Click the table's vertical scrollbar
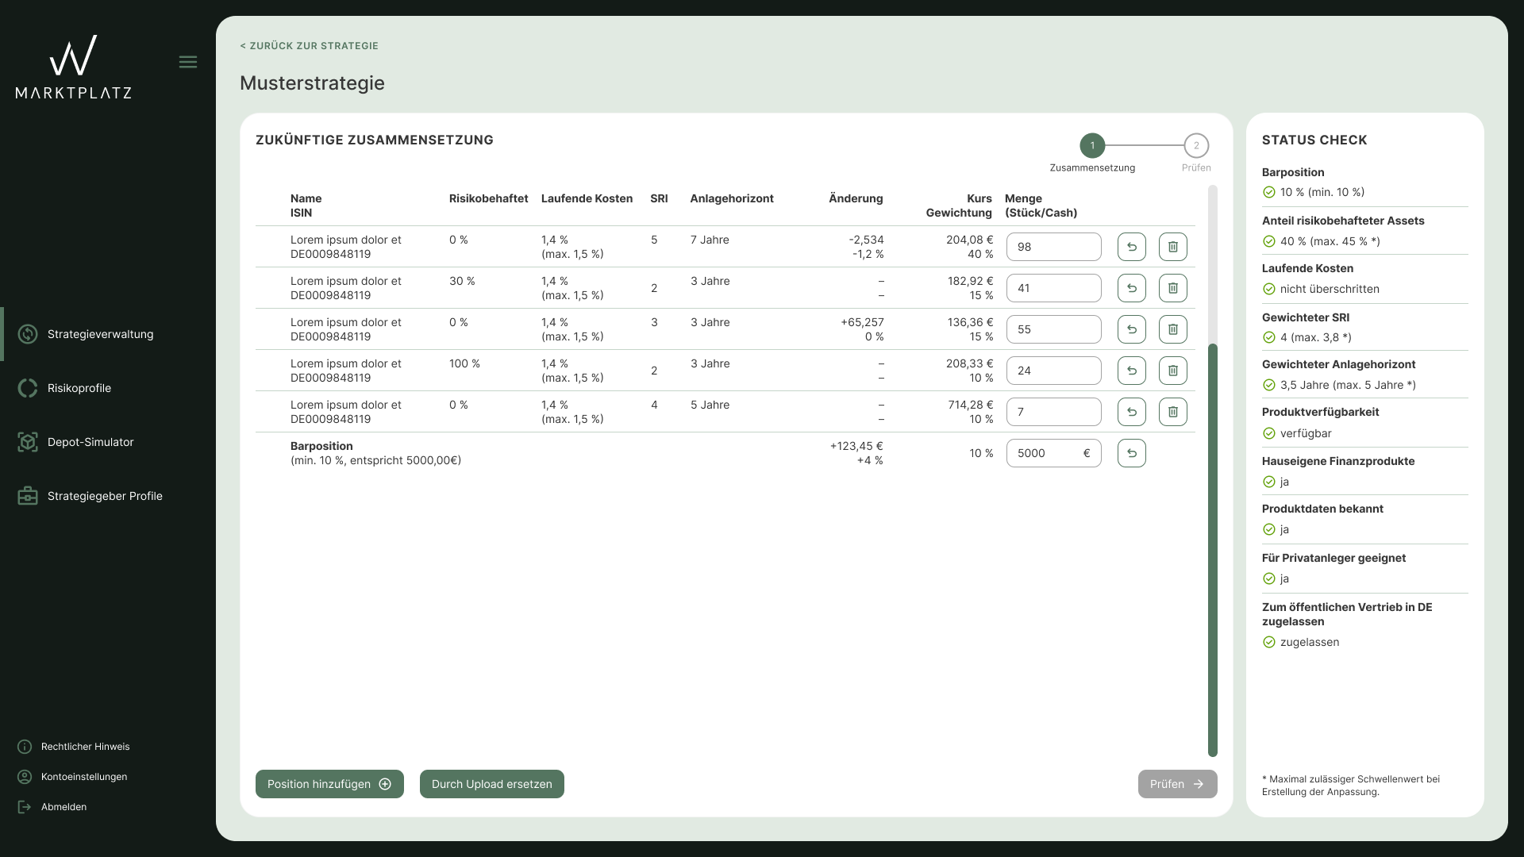 [1212, 550]
